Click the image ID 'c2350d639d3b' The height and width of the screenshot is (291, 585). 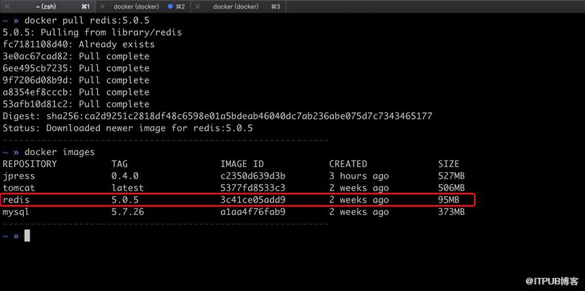pos(252,176)
